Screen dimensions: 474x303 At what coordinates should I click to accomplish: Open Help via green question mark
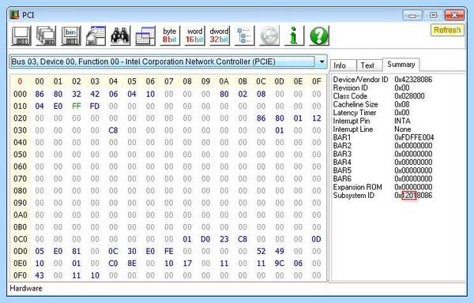coord(318,36)
